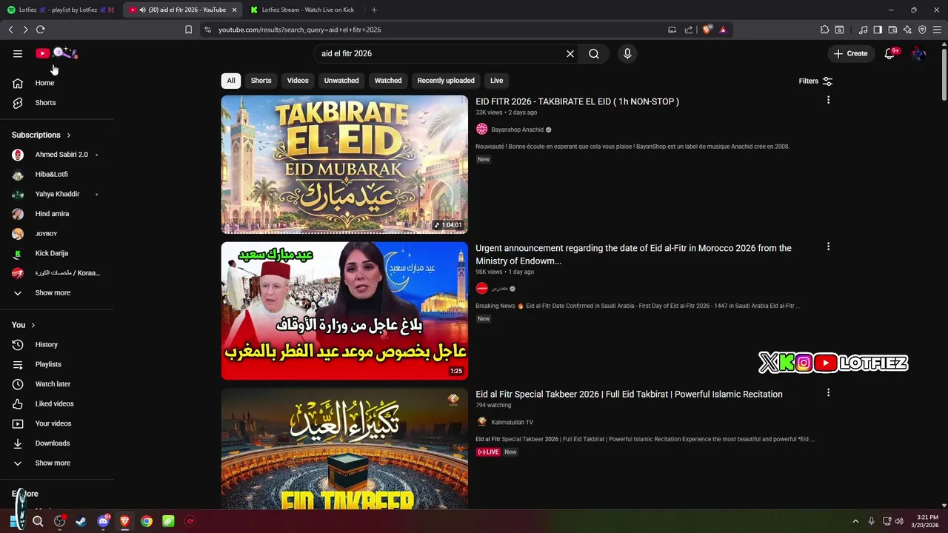Viewport: 948px width, 533px height.
Task: Start voice search with the microphone
Action: [627, 53]
